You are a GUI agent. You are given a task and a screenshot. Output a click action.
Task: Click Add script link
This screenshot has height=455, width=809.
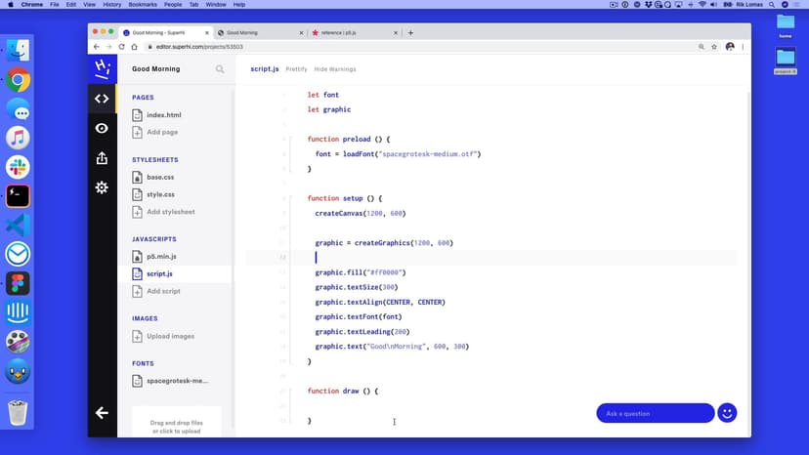point(163,291)
